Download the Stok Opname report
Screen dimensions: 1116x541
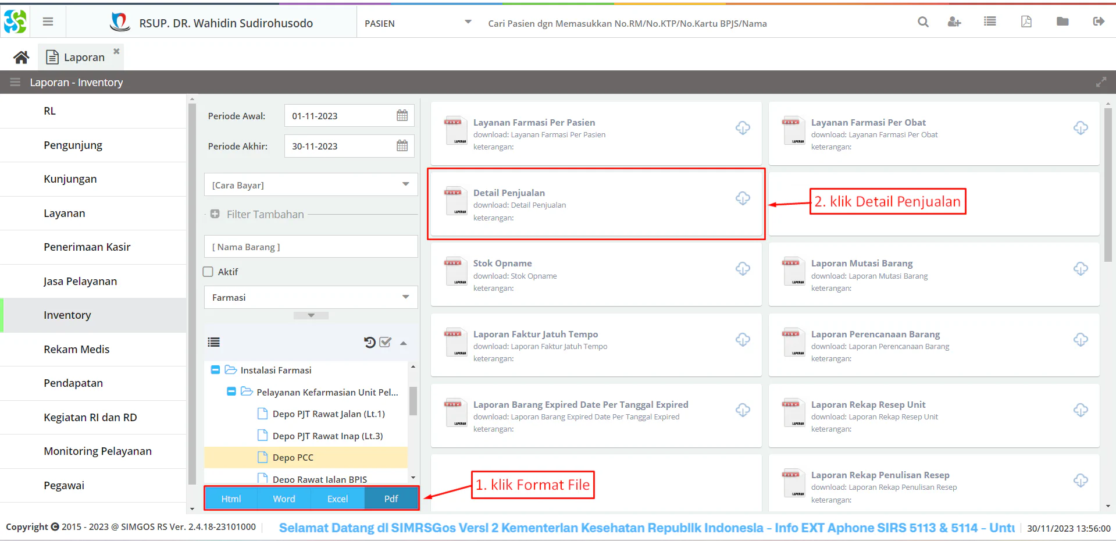(743, 269)
